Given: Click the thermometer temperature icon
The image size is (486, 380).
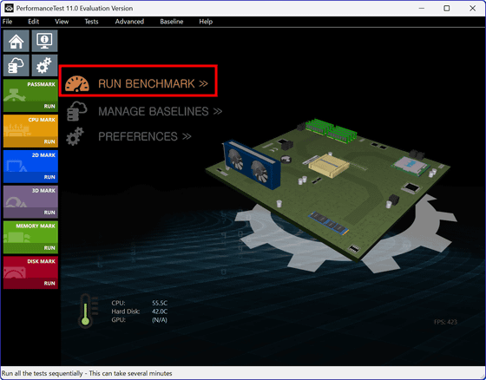Looking at the screenshot, I should (x=86, y=311).
